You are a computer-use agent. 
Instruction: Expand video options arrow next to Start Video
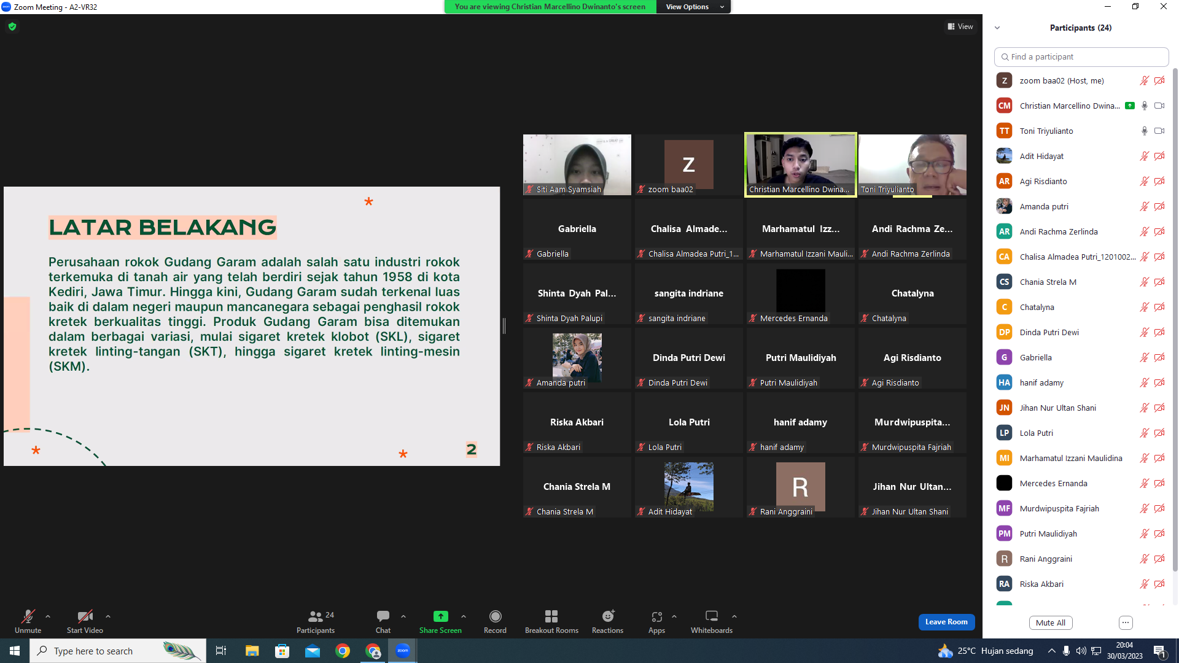(108, 616)
